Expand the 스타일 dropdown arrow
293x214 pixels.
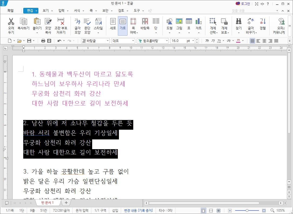point(98,33)
